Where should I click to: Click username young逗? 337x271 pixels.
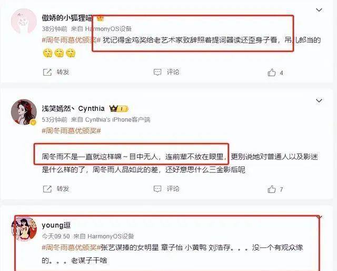click(56, 225)
